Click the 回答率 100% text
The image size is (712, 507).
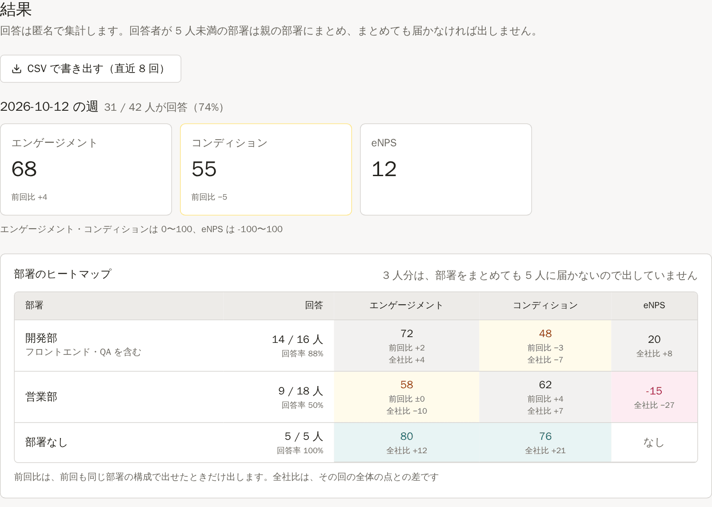[x=300, y=451]
